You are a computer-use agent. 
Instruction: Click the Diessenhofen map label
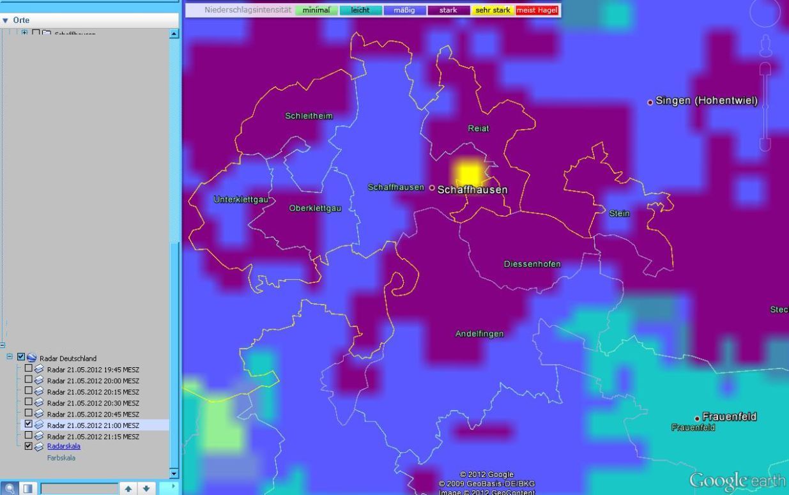click(x=532, y=264)
